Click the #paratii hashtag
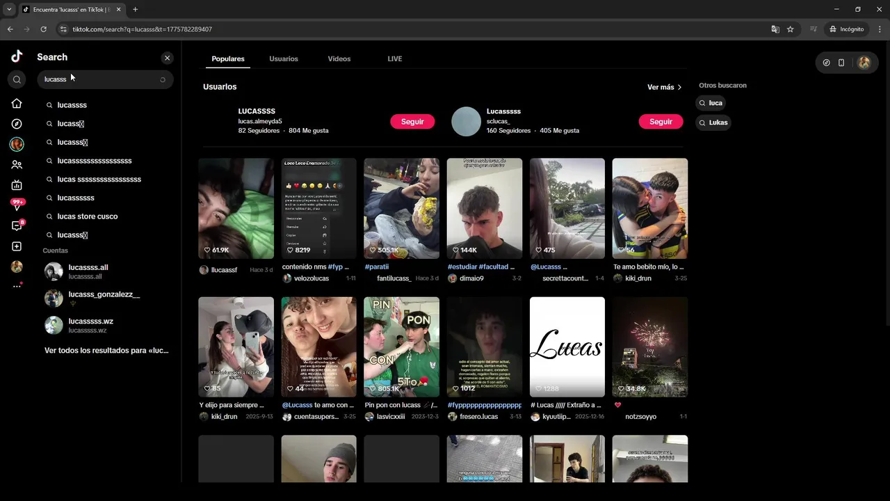Viewport: 890px width, 501px height. point(377,267)
